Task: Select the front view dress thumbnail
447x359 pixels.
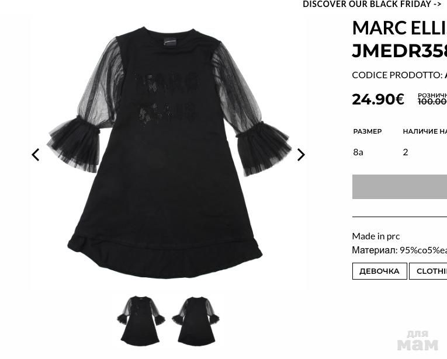Action: pos(141,321)
